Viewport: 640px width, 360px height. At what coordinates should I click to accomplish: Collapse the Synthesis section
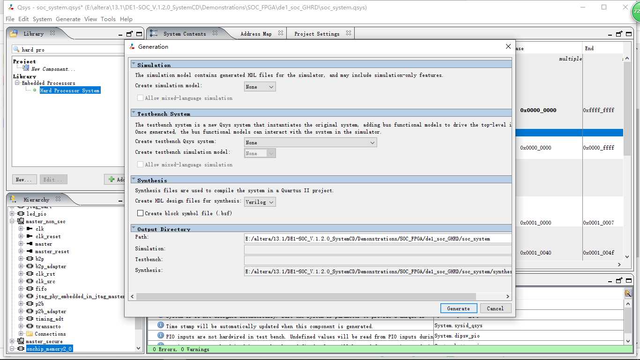[134, 180]
